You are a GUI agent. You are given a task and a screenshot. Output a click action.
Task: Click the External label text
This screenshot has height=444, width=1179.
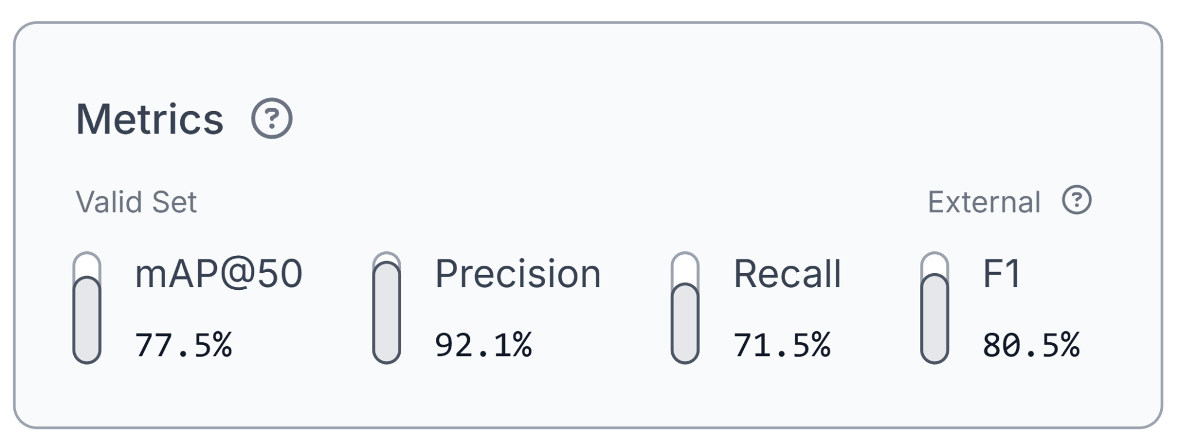(984, 202)
